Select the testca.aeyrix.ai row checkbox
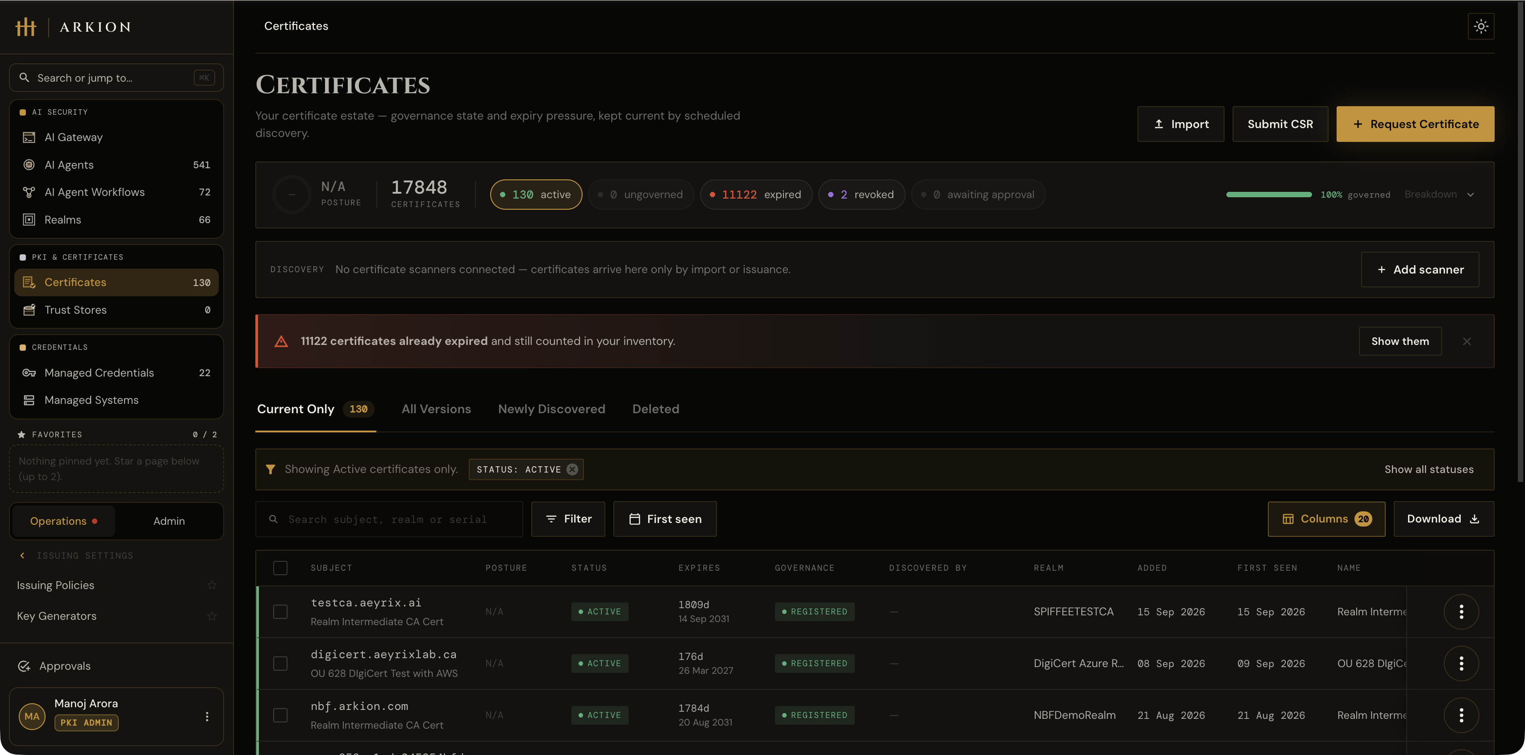Image resolution: width=1525 pixels, height=755 pixels. [280, 612]
